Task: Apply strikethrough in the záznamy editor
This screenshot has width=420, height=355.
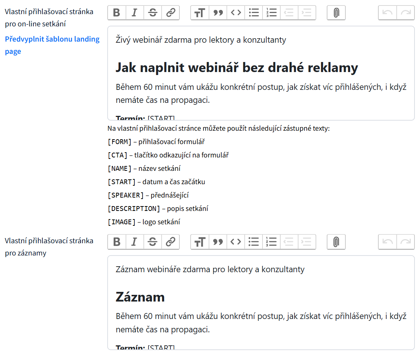Action: (x=153, y=242)
